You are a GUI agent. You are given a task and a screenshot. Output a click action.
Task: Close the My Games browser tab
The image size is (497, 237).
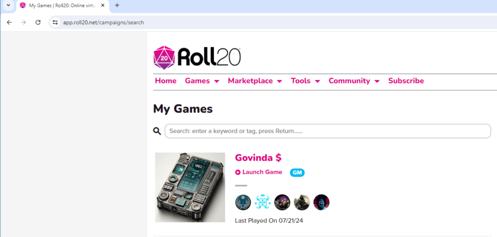click(103, 5)
